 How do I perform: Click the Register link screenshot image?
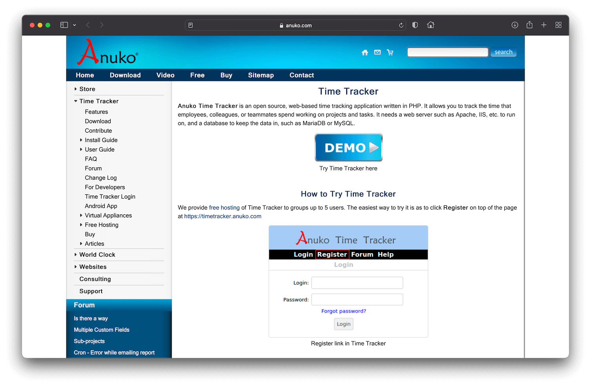(x=348, y=281)
